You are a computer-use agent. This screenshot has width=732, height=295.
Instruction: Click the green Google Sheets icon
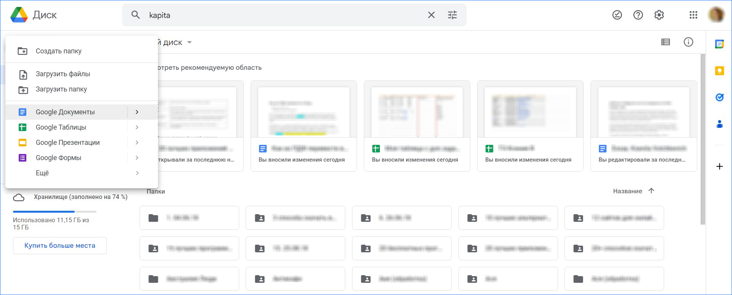point(23,127)
